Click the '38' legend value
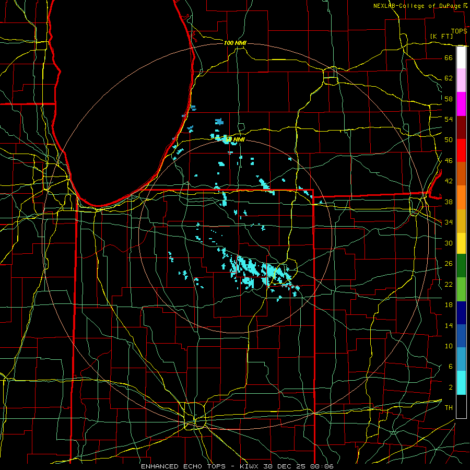470x470 pixels. click(449, 202)
